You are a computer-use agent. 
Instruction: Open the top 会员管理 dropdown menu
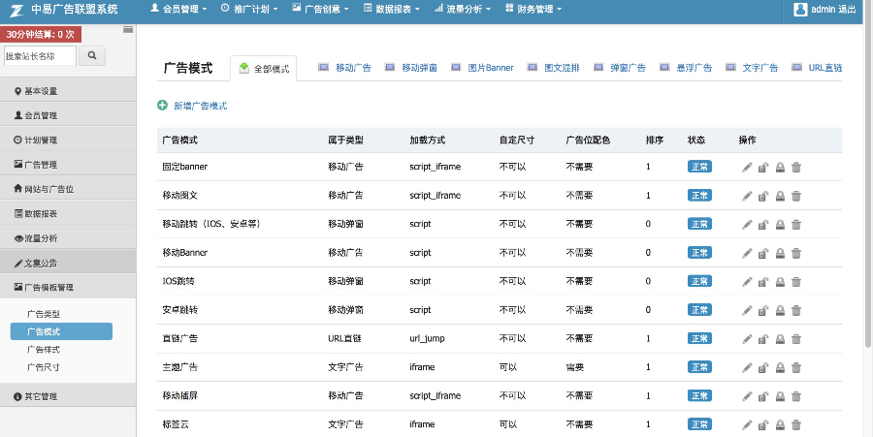coord(178,9)
